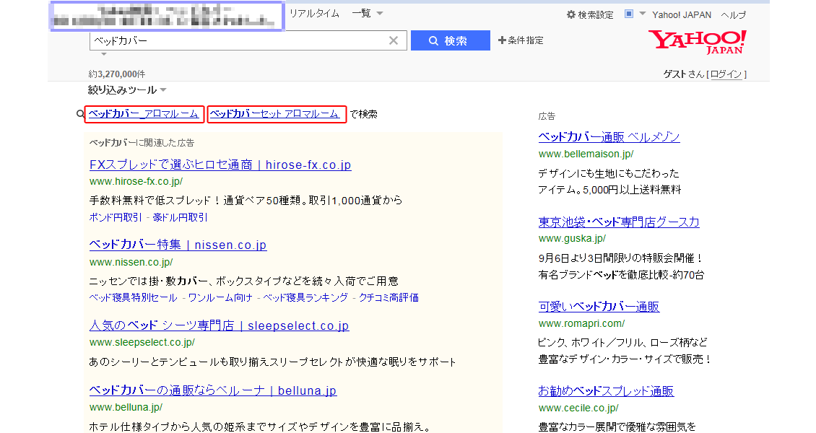Screen dimensions: 816x433
Task: Open the Yahoo! JAPAN top link
Action: point(682,14)
